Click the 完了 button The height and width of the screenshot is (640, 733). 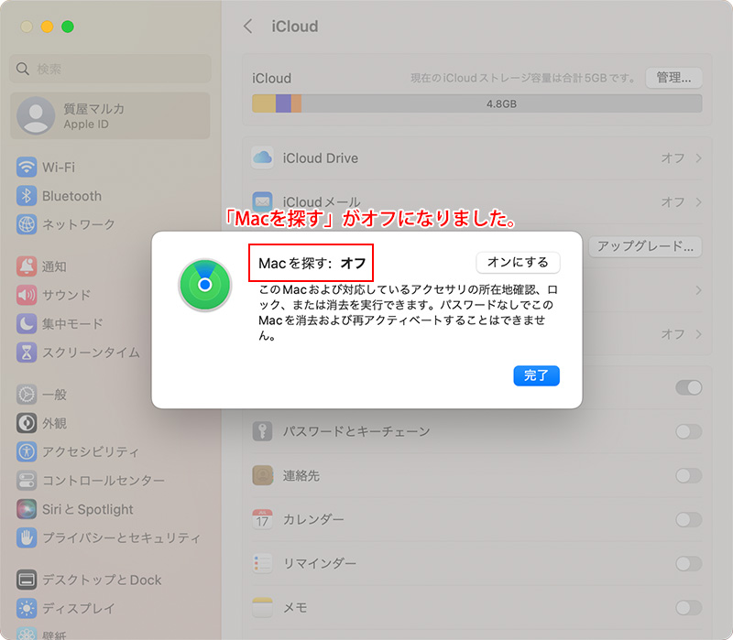[x=536, y=375]
